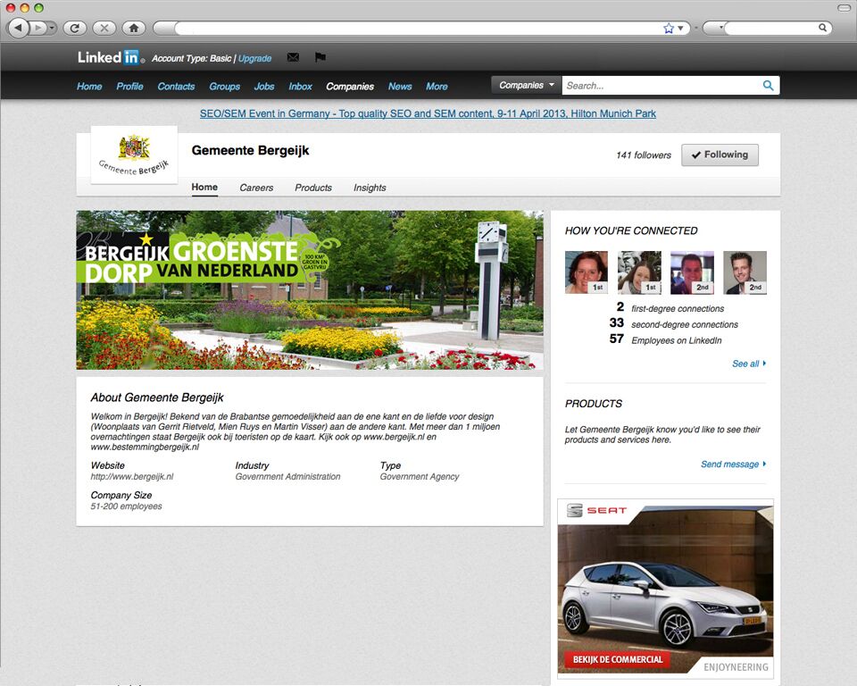
Task: Click the blue LinkedIn search magnifier
Action: 768,86
